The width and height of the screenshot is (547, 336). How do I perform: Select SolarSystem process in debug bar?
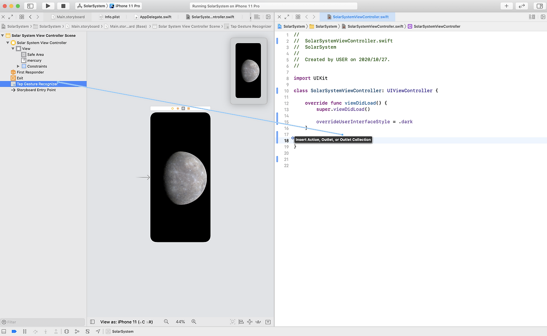click(120, 331)
